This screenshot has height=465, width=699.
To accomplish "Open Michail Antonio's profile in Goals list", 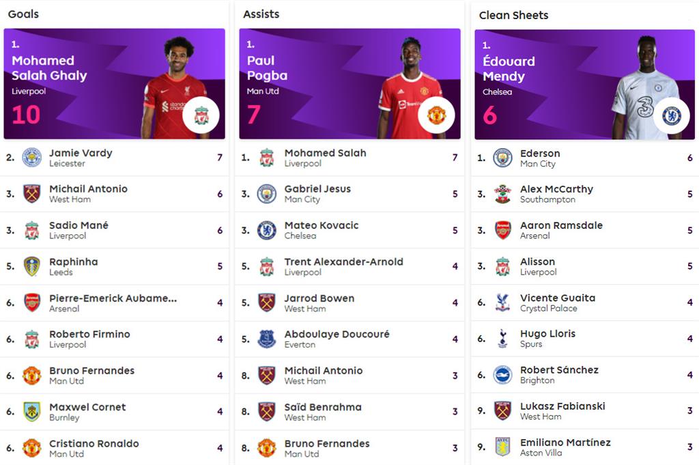I will point(88,189).
